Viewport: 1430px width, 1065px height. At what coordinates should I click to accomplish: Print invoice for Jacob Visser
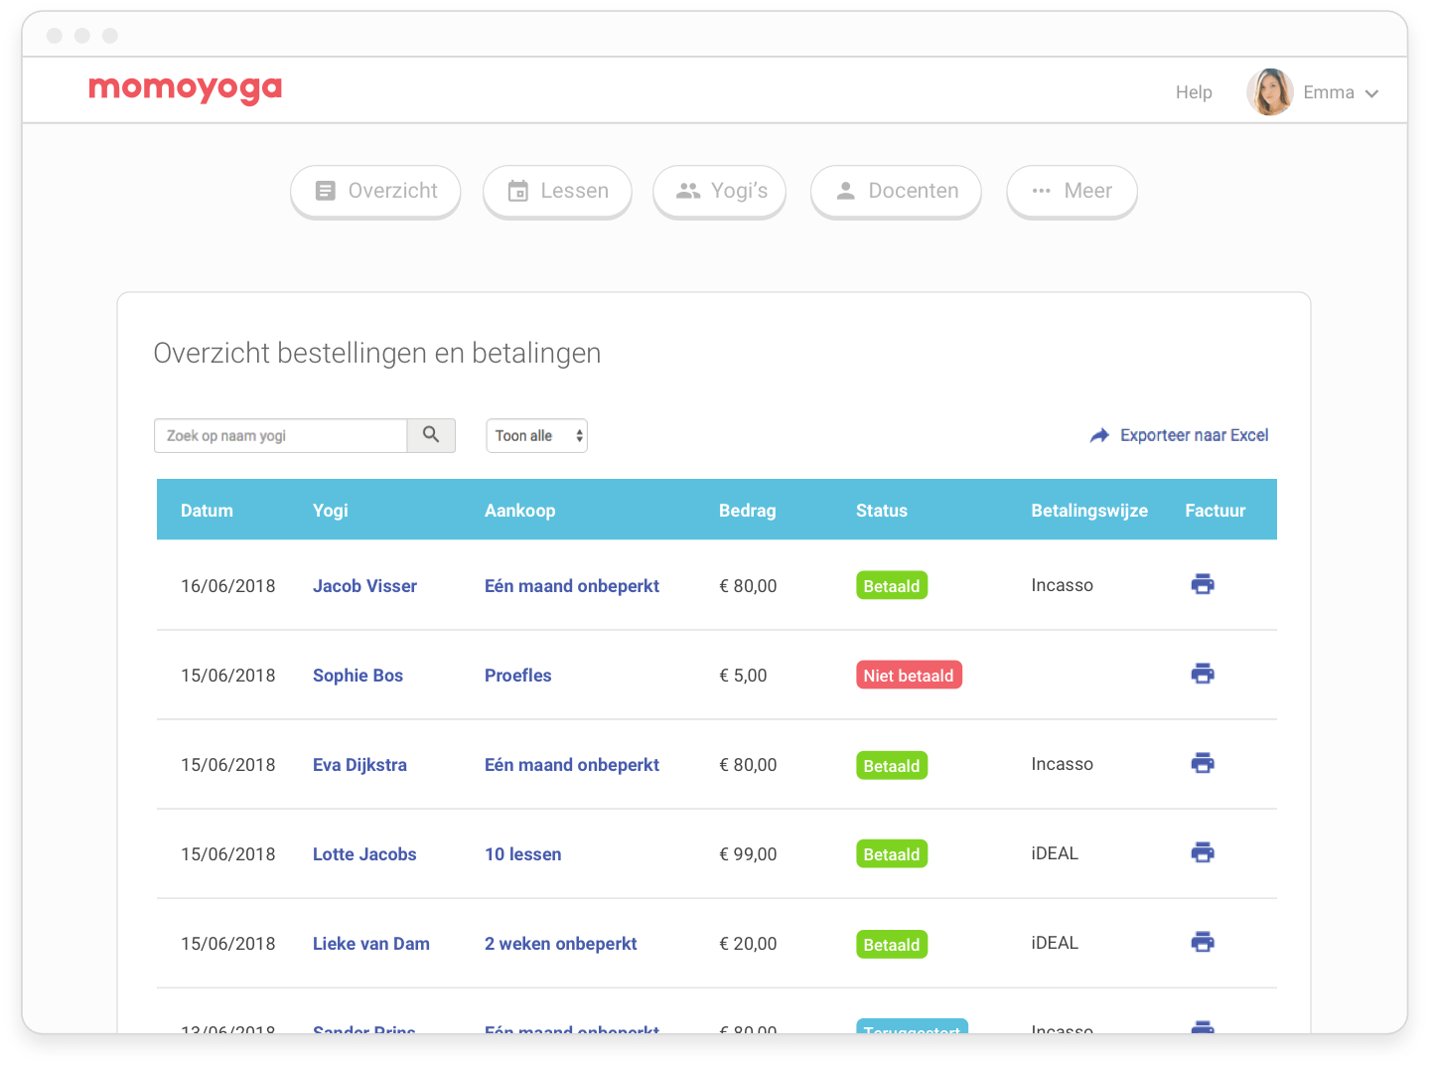[x=1202, y=584]
